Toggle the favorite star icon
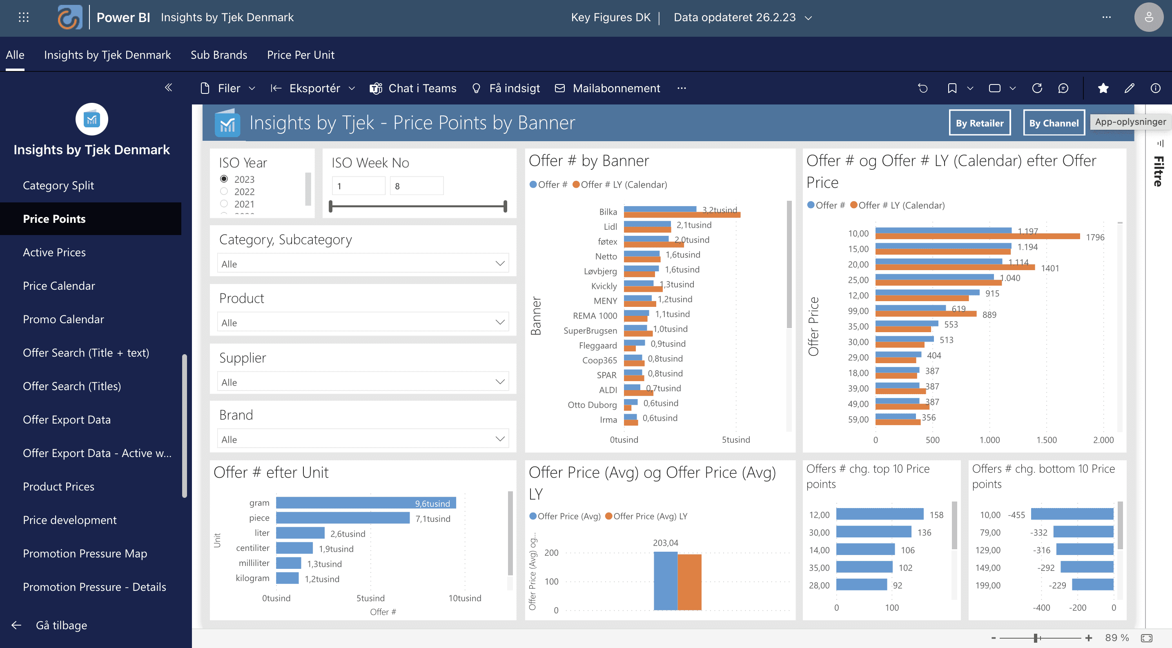1172x648 pixels. [x=1103, y=88]
